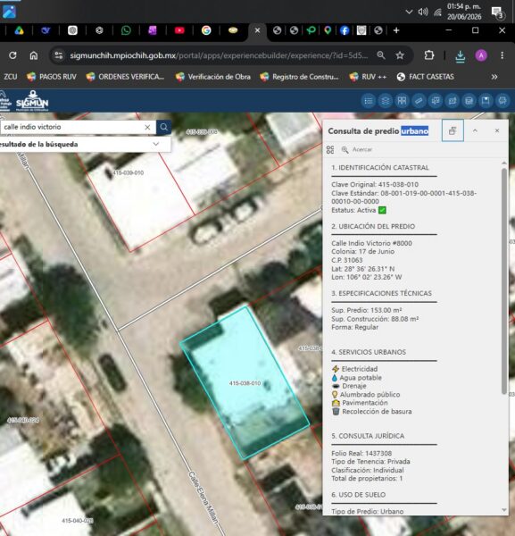Switch to the Facebook tab
This screenshot has width=515, height=536.
(345, 30)
